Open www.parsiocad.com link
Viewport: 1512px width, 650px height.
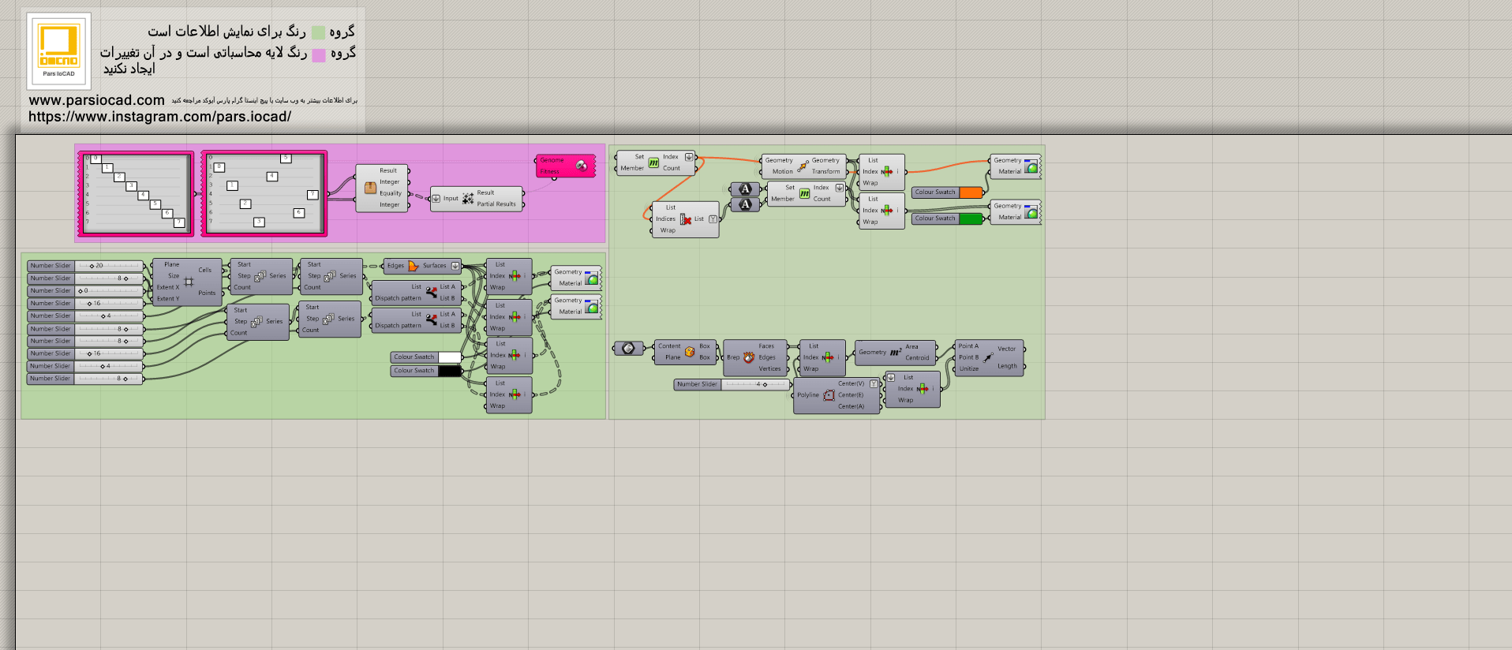[97, 100]
